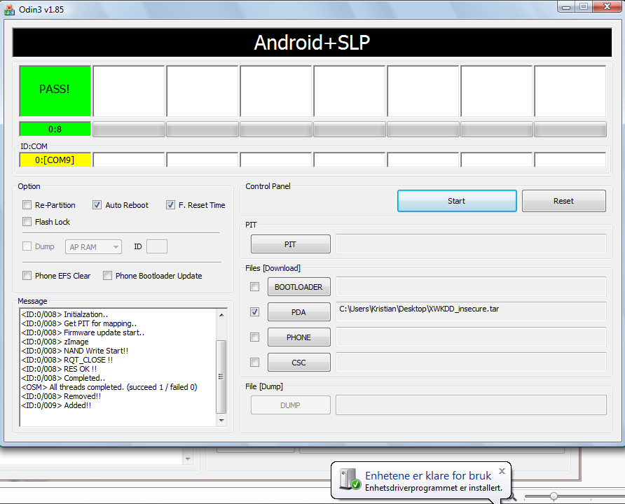Select log line 'Firmware update start..'

click(83, 332)
